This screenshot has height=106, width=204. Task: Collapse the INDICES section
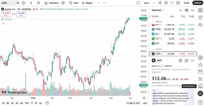pos(153,22)
